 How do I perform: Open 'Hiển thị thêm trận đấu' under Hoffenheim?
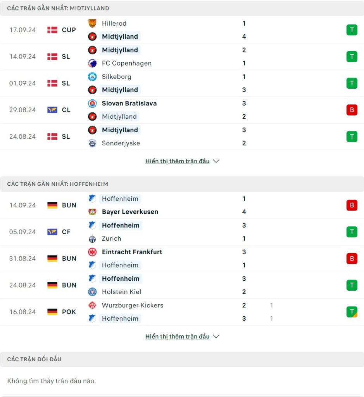click(x=177, y=337)
